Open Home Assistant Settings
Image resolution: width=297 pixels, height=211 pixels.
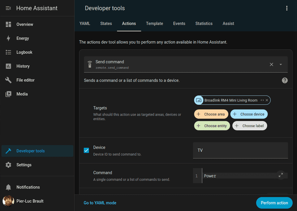tap(24, 165)
